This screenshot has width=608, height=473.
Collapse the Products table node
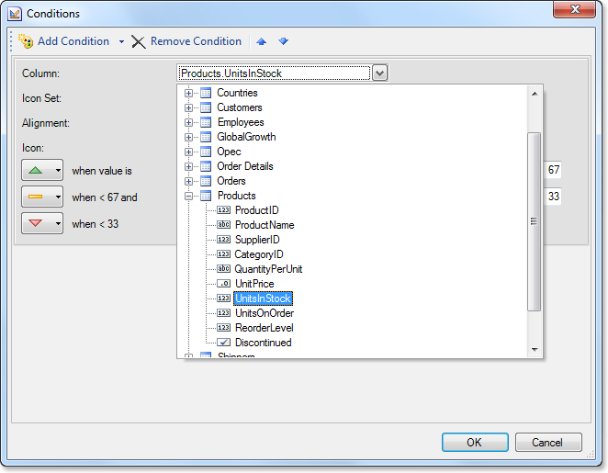(188, 197)
